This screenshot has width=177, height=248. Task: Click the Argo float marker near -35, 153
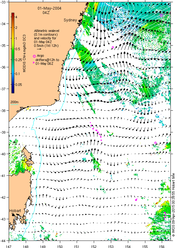pos(113,47)
